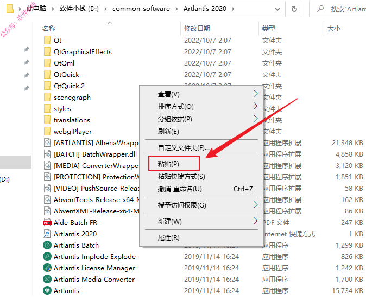Open the address bar history dropdown
366x298 pixels.
(x=277, y=9)
